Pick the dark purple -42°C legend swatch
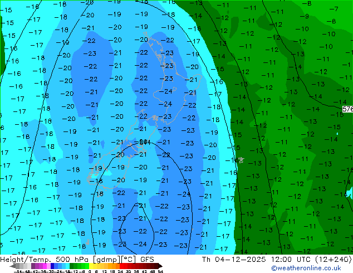The height and width of the screenshot is (273, 353). [x=33, y=266]
